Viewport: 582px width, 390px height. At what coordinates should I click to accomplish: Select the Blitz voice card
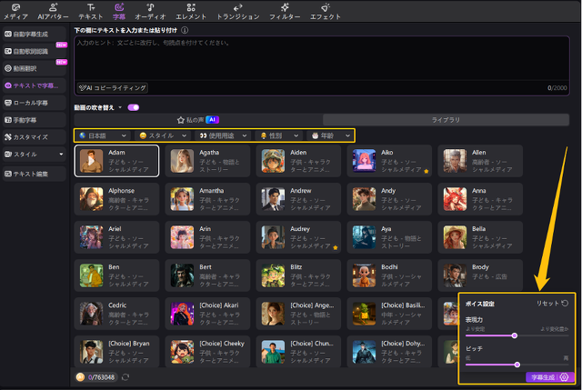298,275
